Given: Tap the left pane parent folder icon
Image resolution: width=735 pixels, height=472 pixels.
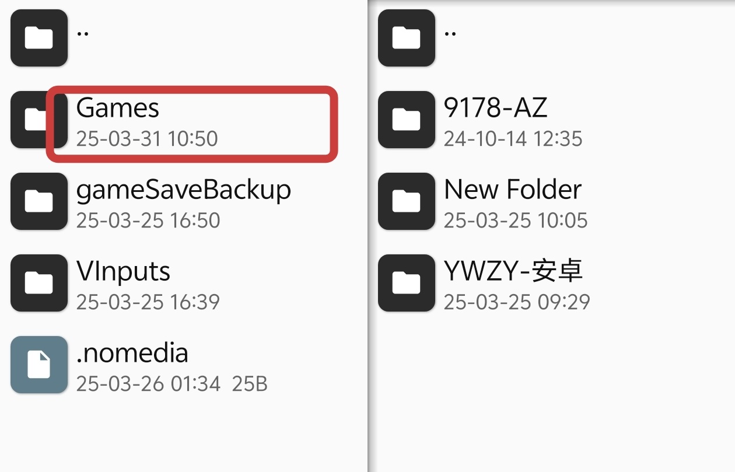Looking at the screenshot, I should coord(39,38).
